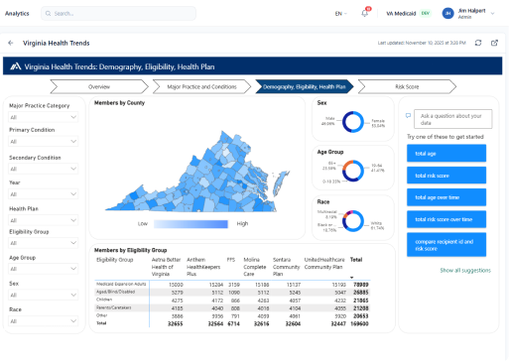Open the Eligibility Group filter dropdown

pyautogui.click(x=43, y=243)
